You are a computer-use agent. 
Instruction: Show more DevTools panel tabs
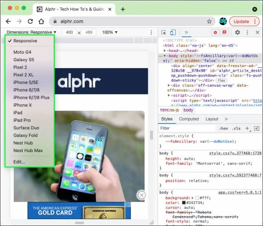pos(186,32)
